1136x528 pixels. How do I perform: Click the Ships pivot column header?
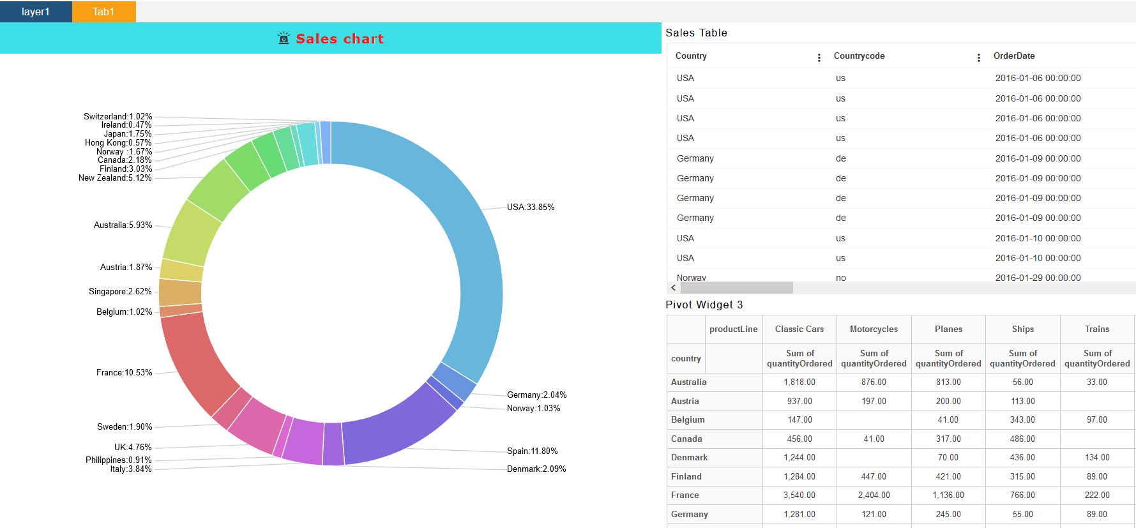point(1022,329)
